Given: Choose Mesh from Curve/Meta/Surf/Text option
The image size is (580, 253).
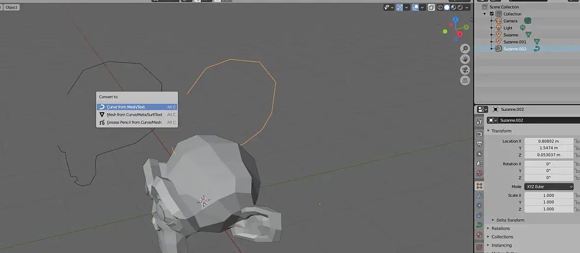Looking at the screenshot, I should point(137,115).
